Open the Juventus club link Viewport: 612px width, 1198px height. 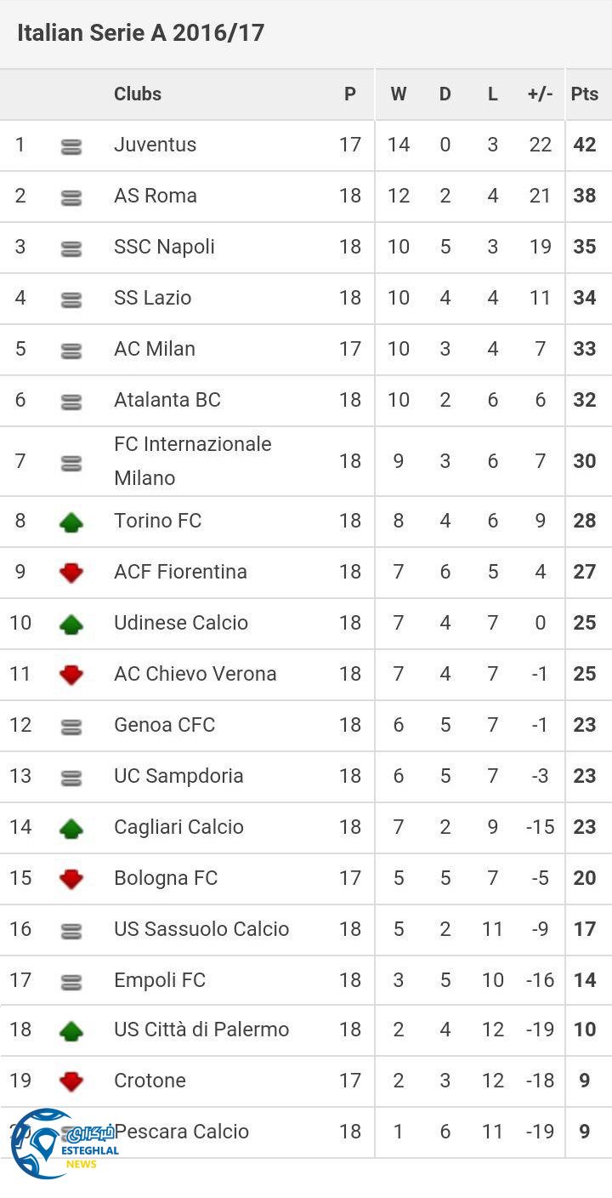point(156,145)
